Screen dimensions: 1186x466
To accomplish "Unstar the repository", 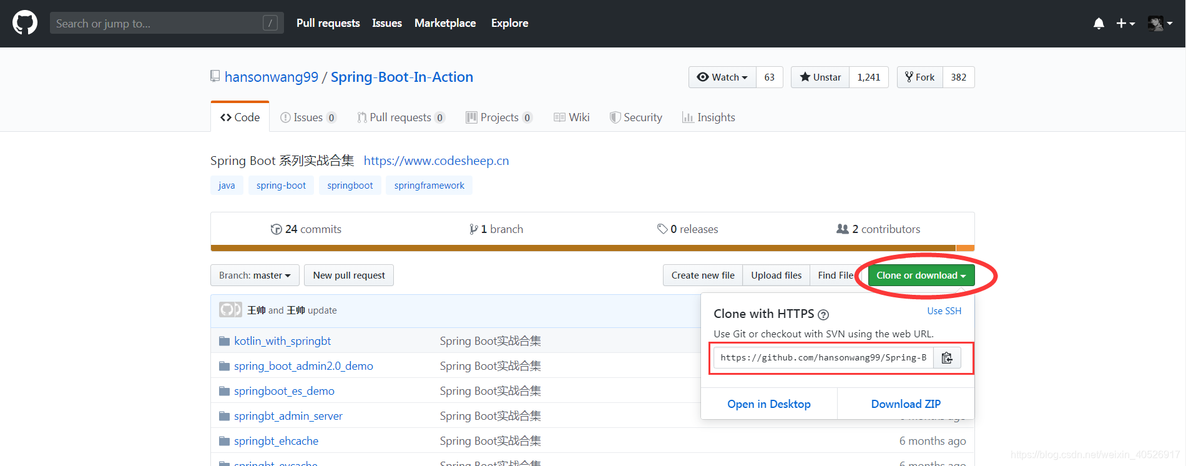I will tap(820, 77).
